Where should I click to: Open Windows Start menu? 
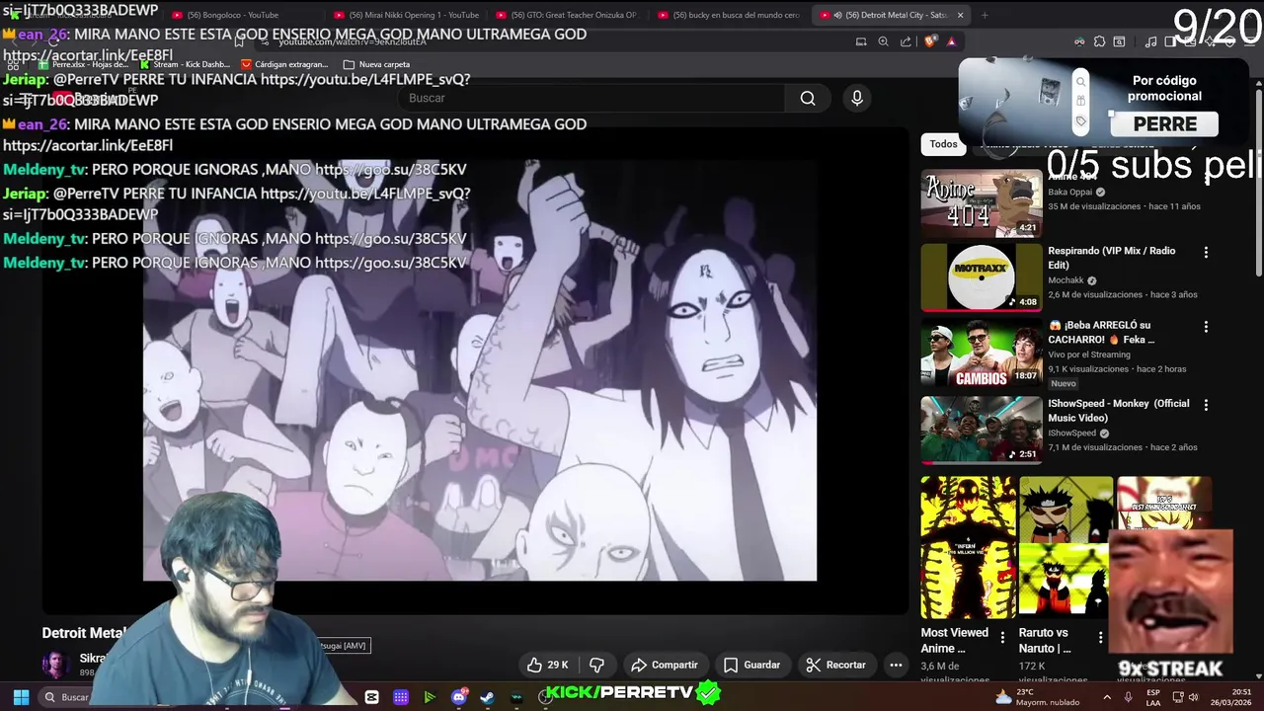(x=21, y=697)
